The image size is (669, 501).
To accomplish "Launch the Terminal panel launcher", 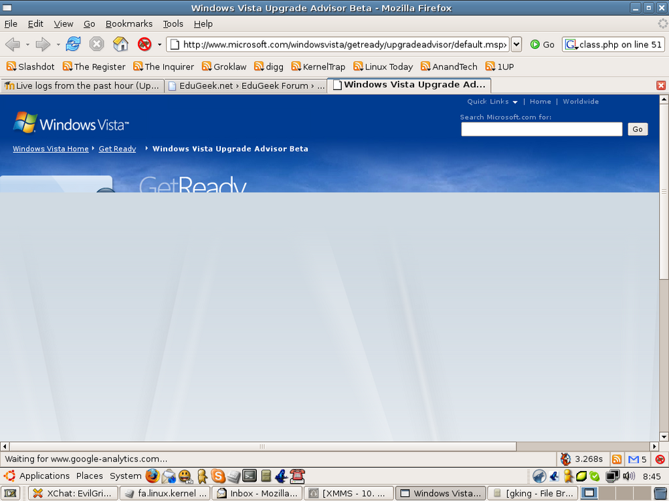I will click(250, 476).
